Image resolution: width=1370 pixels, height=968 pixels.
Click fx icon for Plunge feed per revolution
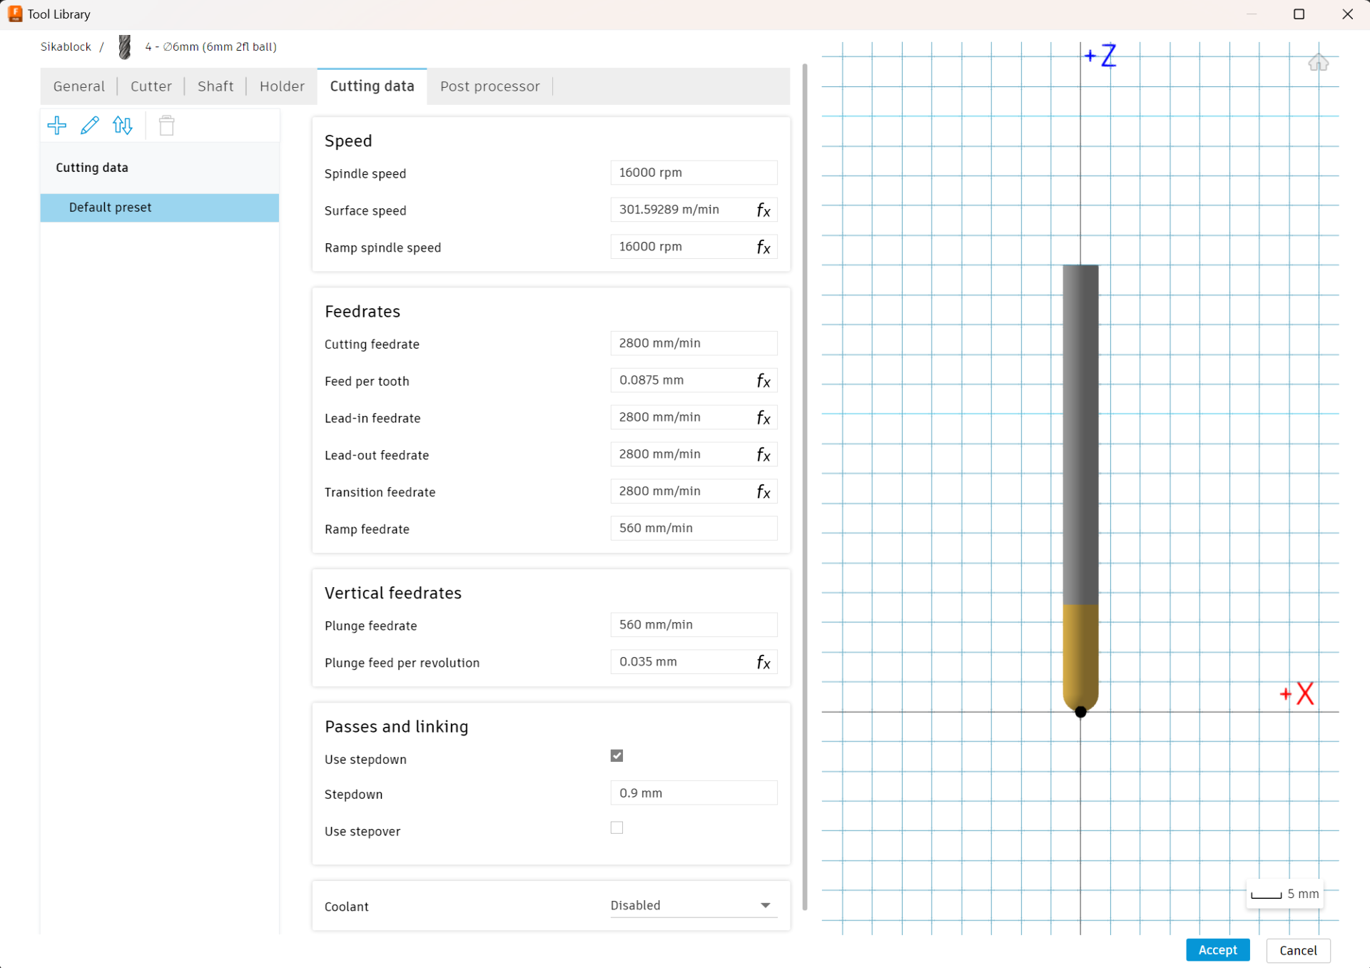click(763, 663)
